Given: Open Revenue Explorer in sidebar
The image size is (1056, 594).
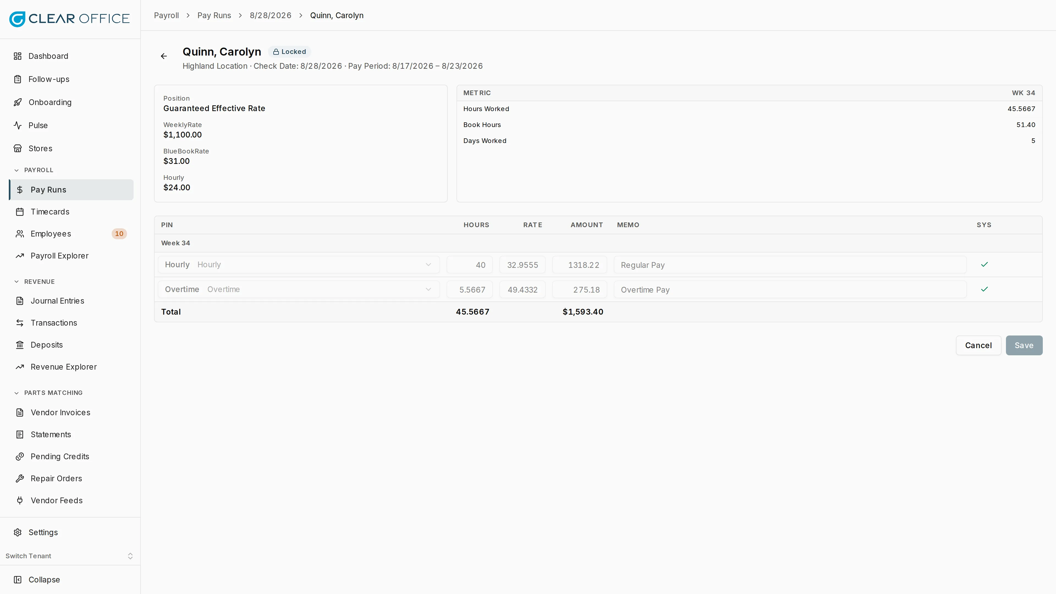Looking at the screenshot, I should (x=71, y=367).
